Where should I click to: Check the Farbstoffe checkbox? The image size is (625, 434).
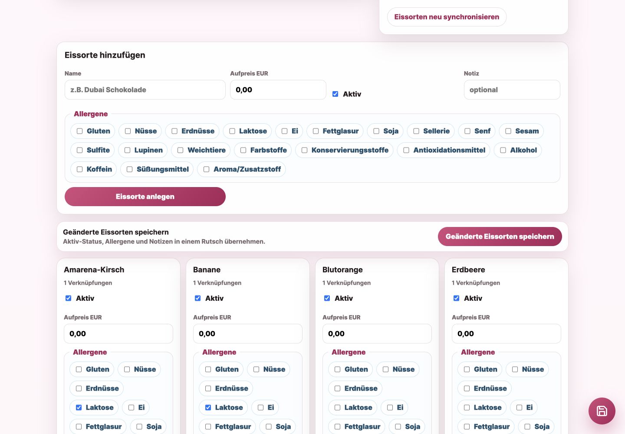pyautogui.click(x=243, y=150)
